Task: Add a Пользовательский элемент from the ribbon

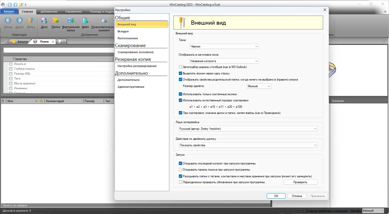Action: [103, 24]
